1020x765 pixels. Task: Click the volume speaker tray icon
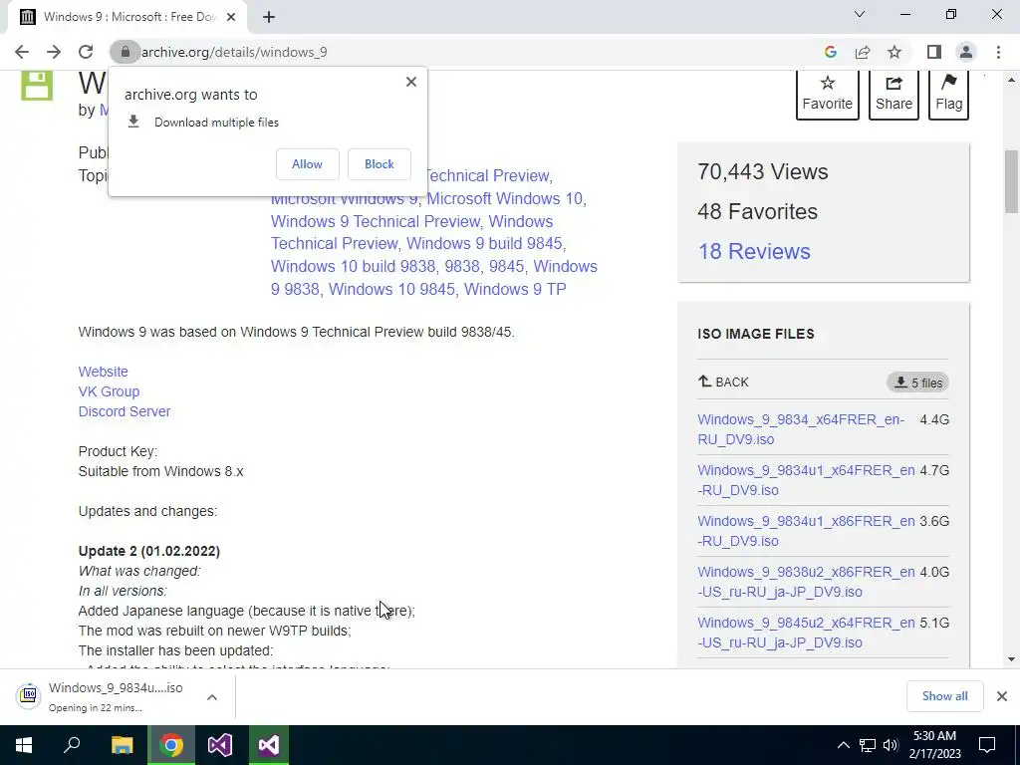point(891,745)
